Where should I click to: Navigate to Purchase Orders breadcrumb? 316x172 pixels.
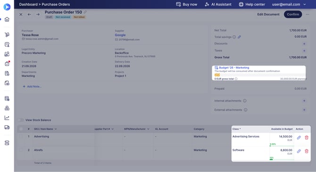[56, 4]
